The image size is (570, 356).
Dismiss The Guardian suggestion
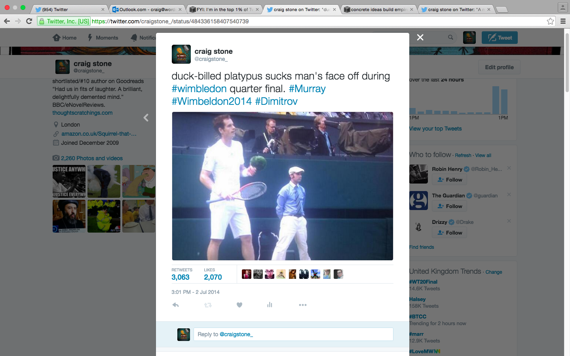coord(509,195)
